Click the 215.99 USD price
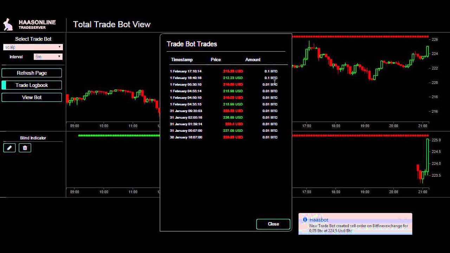This screenshot has width=450, height=253. 233,104
